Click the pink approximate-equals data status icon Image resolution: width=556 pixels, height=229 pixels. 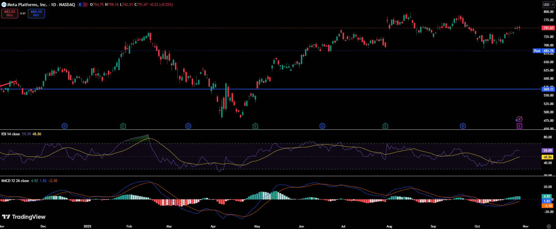point(85,5)
